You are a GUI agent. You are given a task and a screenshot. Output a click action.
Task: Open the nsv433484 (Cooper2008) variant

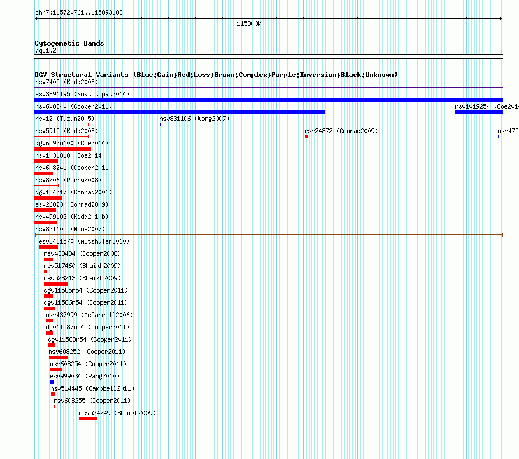point(82,253)
